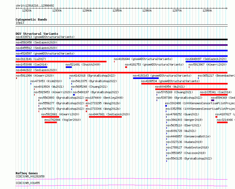Viewport: 235px width, 189px height.
Task: Open nsv6142018 (ByrskaBishop2022) label
Action: click(92, 76)
